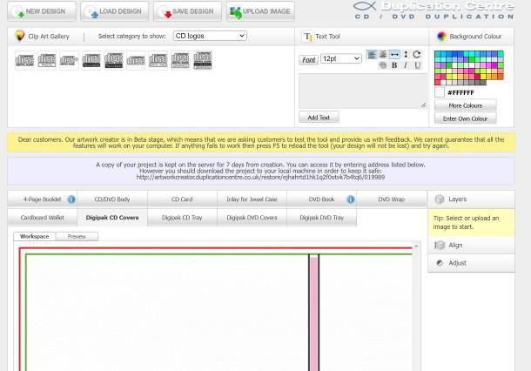
Task: Click the Layers stack icon
Action: 440,199
